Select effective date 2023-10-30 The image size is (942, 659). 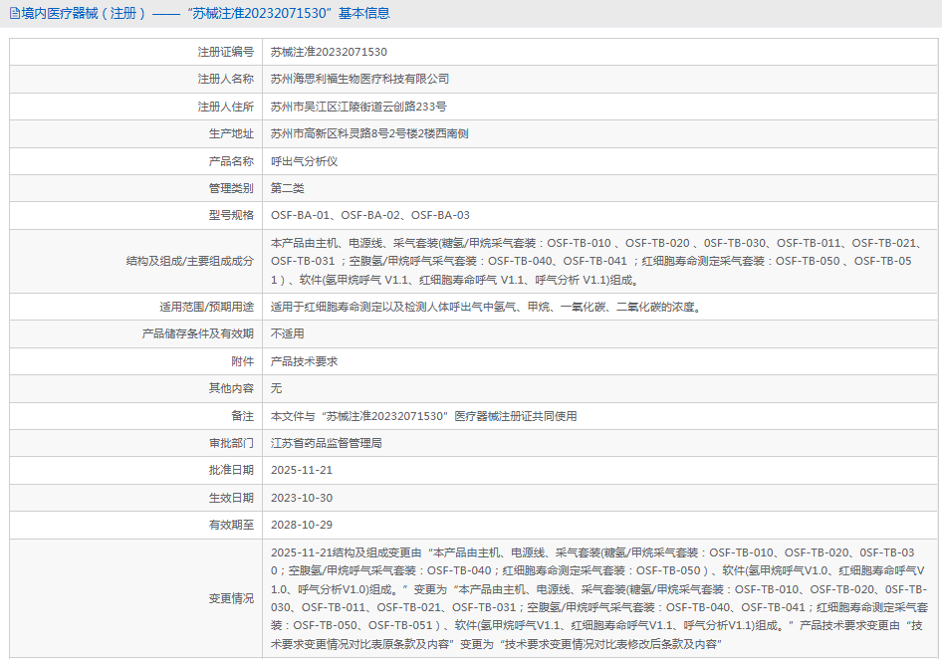302,498
